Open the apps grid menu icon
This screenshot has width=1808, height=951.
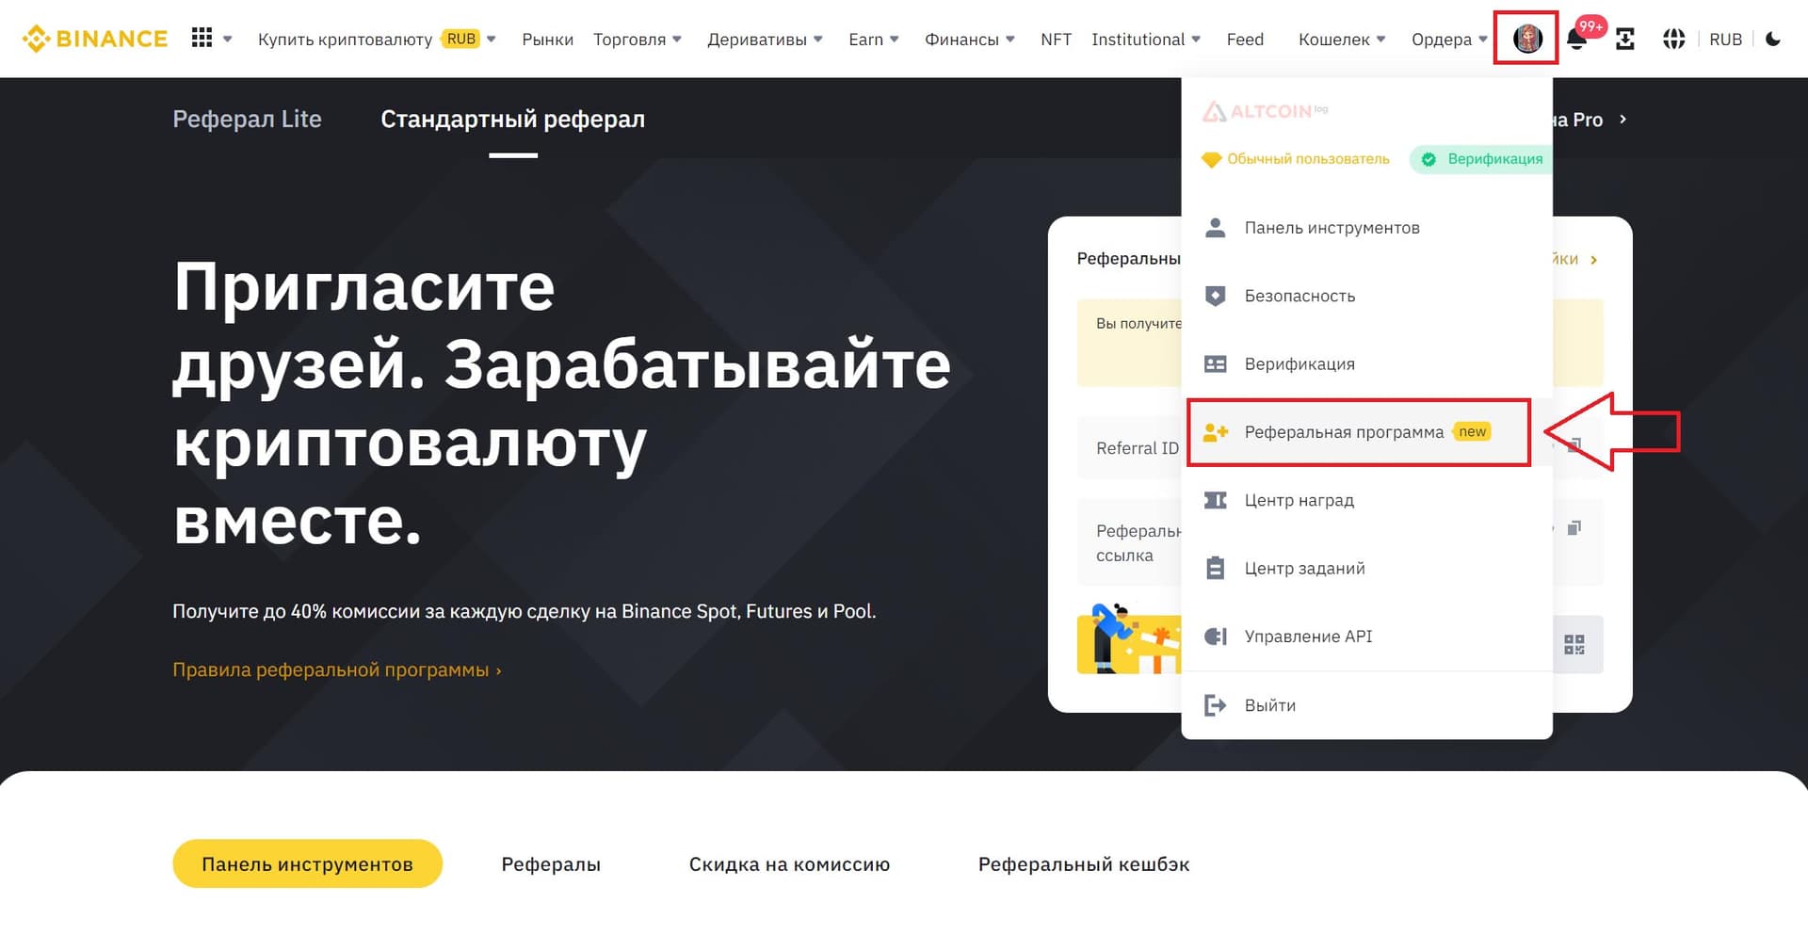(x=202, y=38)
